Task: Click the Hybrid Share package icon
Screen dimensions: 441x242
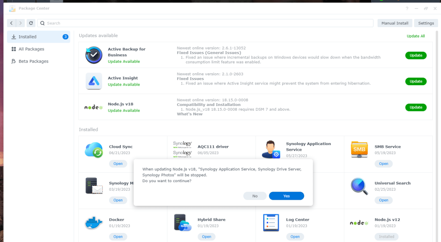Action: click(x=183, y=223)
